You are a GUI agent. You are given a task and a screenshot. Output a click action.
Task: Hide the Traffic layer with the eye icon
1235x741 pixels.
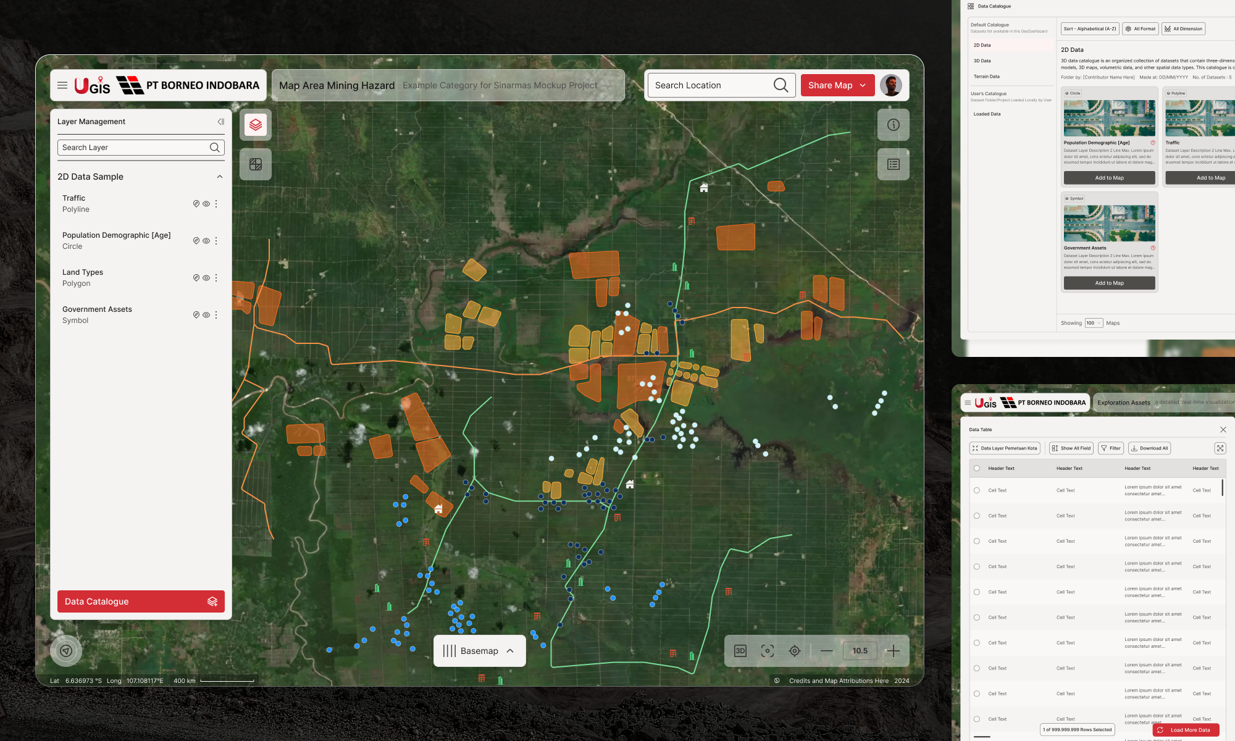206,204
